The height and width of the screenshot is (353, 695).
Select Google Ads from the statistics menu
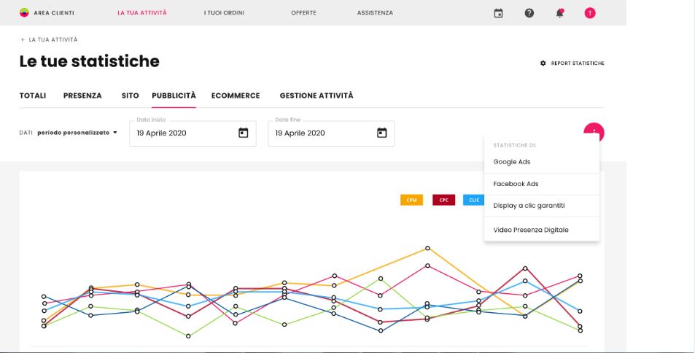pos(512,162)
